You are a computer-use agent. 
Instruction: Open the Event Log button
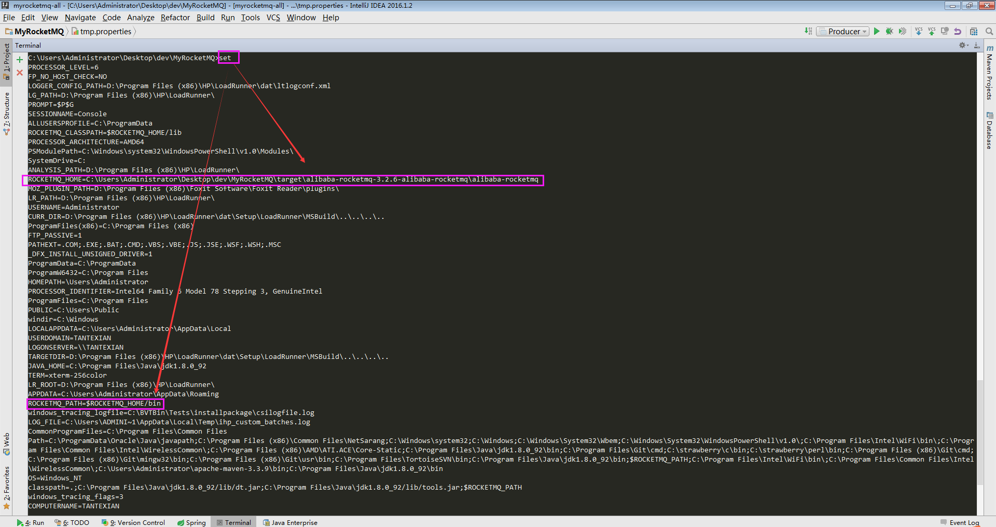[x=960, y=522]
